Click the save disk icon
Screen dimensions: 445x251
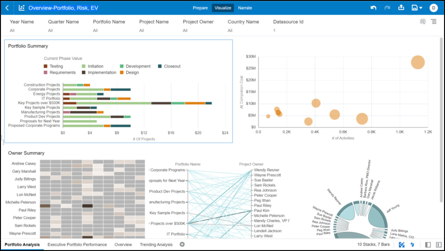point(415,8)
